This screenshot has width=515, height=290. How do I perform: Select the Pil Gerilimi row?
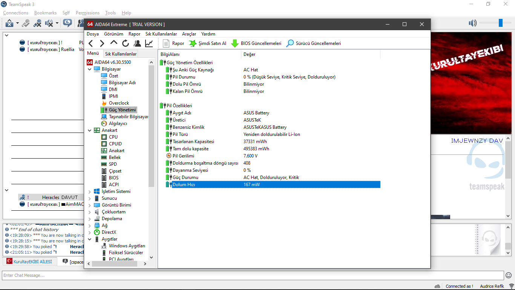tap(273, 156)
